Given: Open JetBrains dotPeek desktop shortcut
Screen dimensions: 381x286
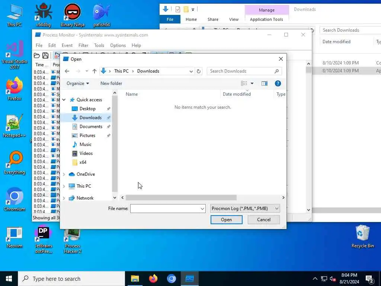Looking at the screenshot, I should tap(43, 240).
